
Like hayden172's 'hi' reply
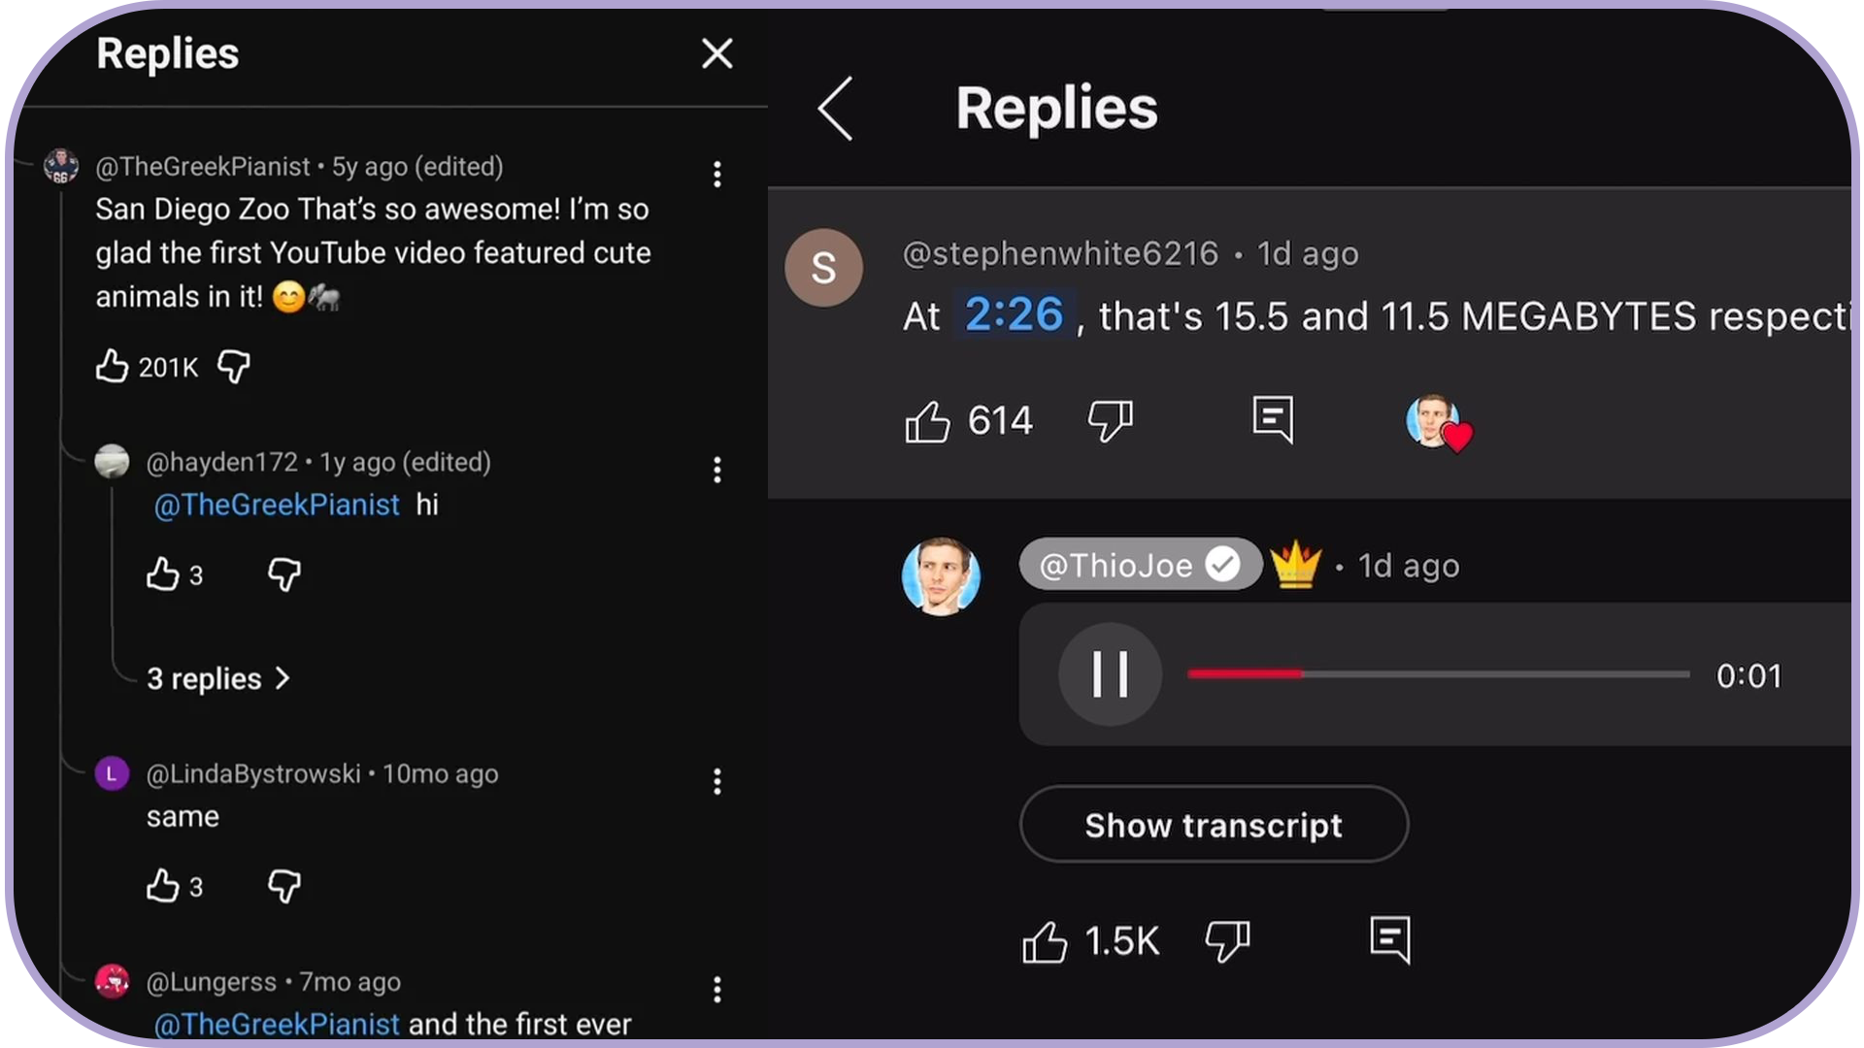pyautogui.click(x=163, y=574)
